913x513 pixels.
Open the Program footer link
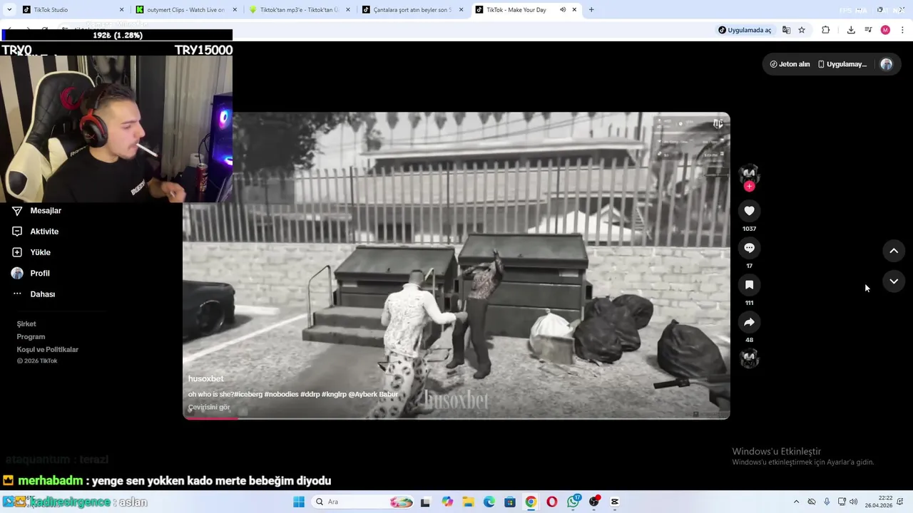coord(31,337)
